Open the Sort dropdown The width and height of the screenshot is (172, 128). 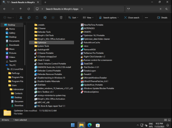[x=73, y=18]
